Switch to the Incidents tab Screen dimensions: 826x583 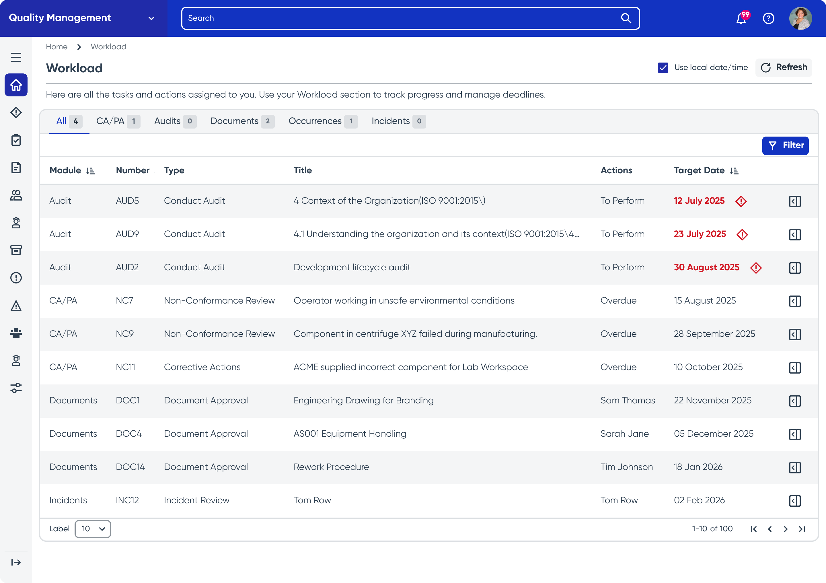(x=399, y=121)
